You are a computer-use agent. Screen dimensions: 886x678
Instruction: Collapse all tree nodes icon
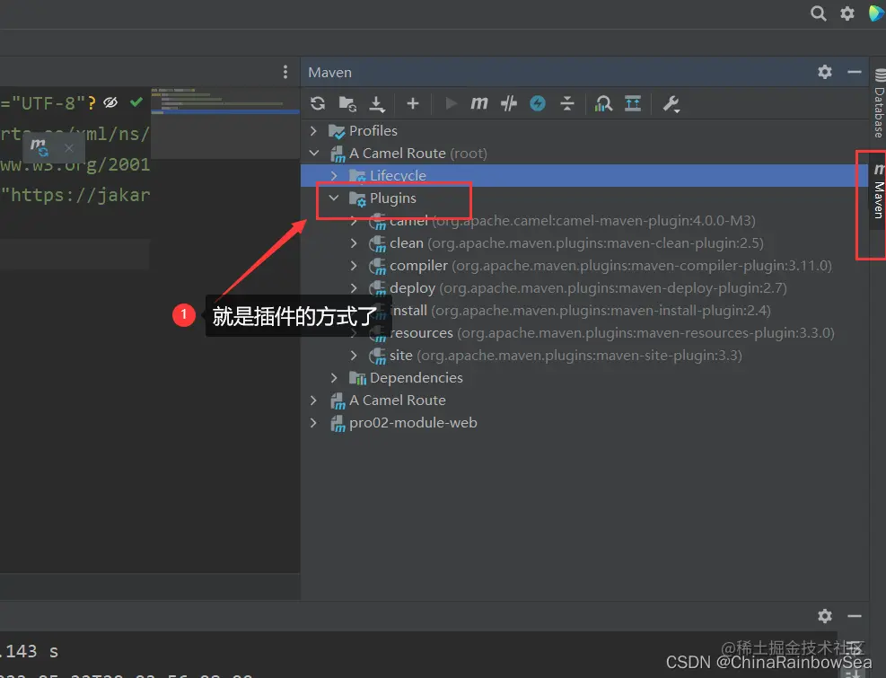tap(567, 103)
